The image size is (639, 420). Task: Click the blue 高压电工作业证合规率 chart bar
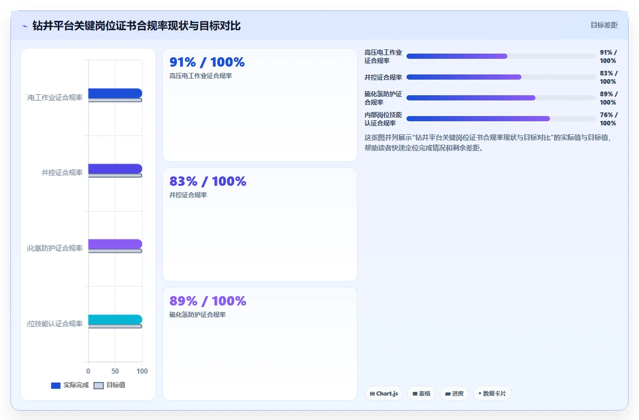(115, 93)
